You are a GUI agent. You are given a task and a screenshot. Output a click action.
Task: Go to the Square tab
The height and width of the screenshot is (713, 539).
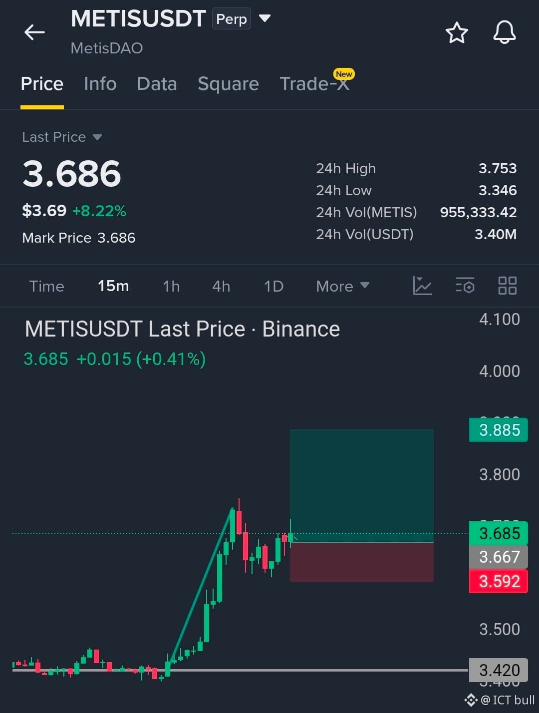click(x=228, y=84)
